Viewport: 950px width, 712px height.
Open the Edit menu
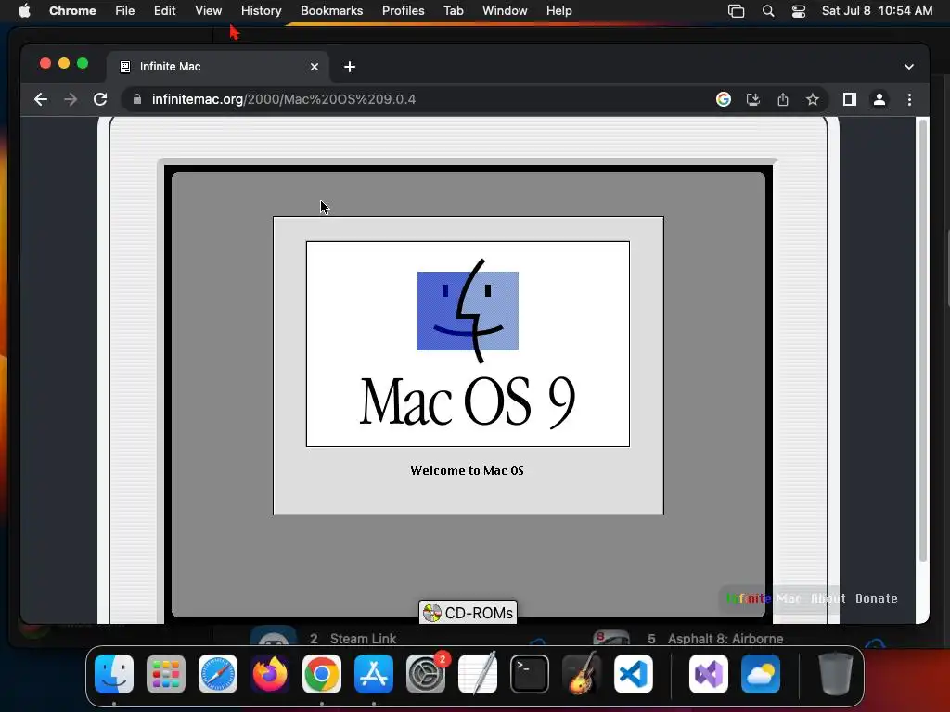click(164, 11)
